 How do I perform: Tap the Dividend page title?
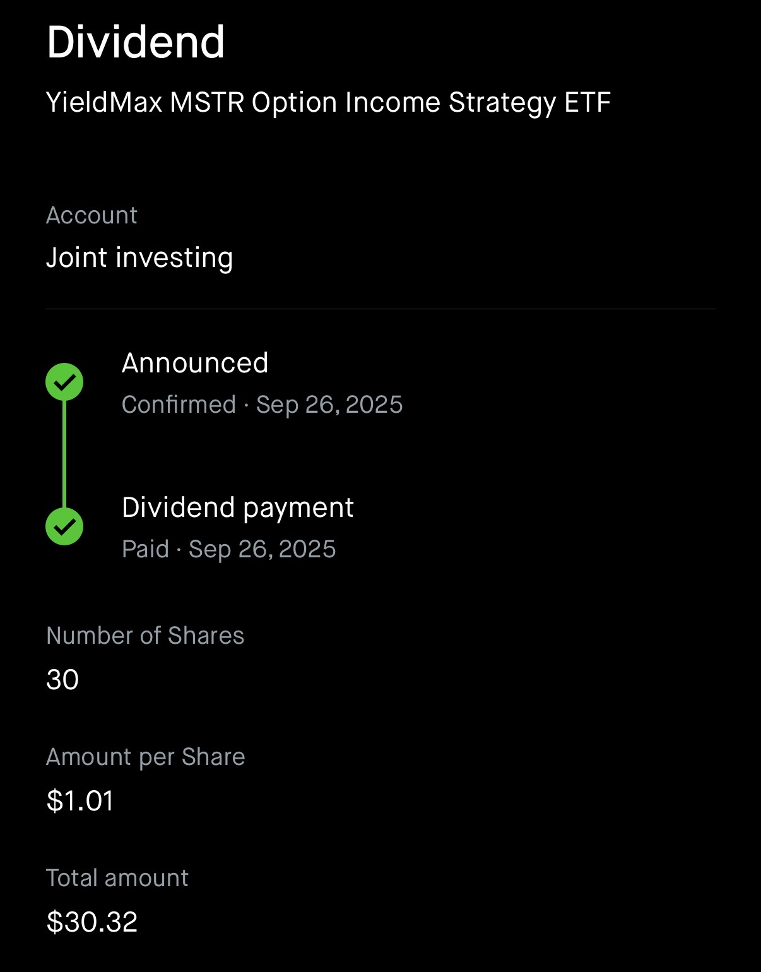[x=136, y=42]
